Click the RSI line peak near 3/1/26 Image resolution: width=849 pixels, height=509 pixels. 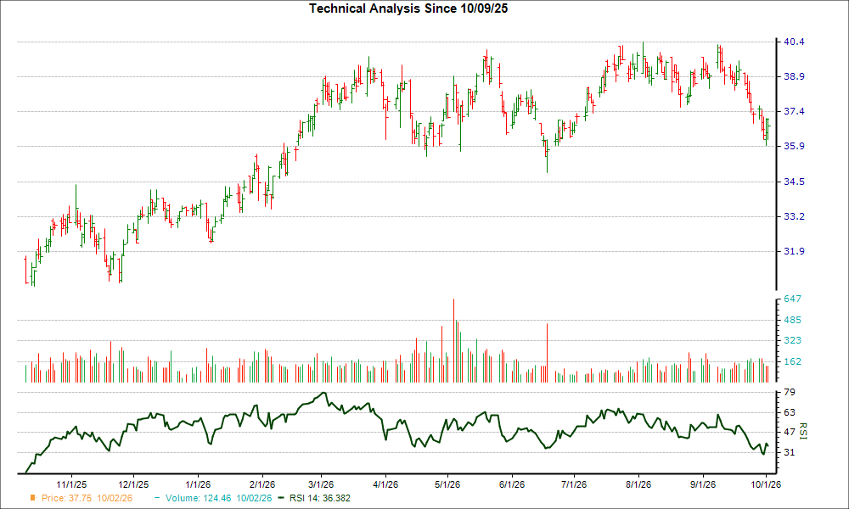pos(323,393)
